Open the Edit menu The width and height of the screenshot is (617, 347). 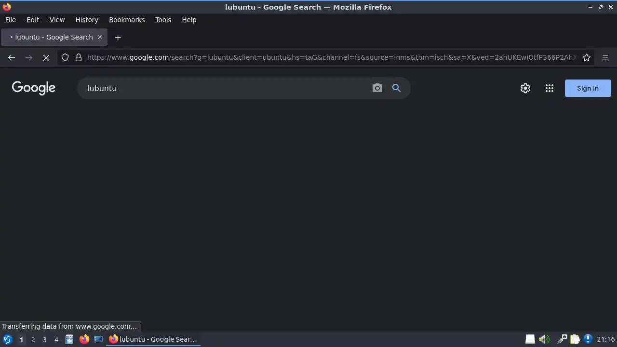33,20
